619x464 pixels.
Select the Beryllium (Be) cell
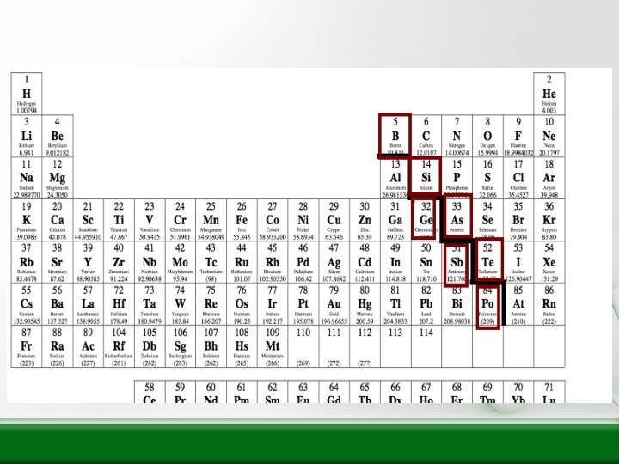point(58,136)
